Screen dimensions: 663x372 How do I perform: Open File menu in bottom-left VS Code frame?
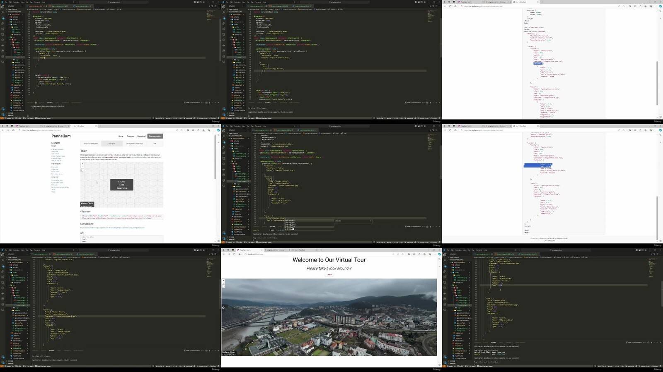[x=6, y=250]
